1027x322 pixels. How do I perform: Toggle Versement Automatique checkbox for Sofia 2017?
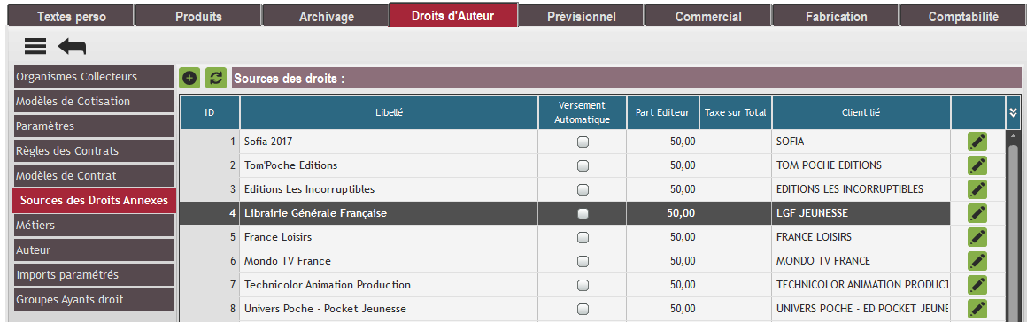click(583, 142)
